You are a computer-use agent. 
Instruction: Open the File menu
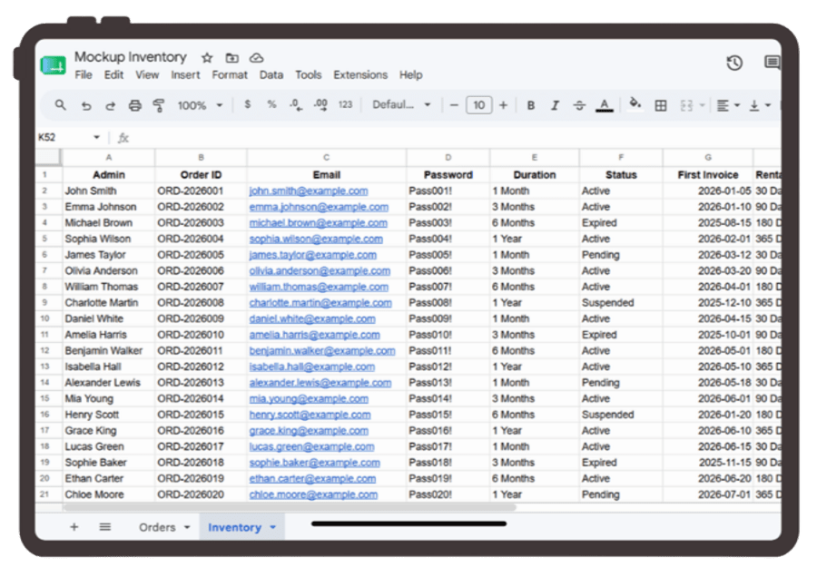84,75
